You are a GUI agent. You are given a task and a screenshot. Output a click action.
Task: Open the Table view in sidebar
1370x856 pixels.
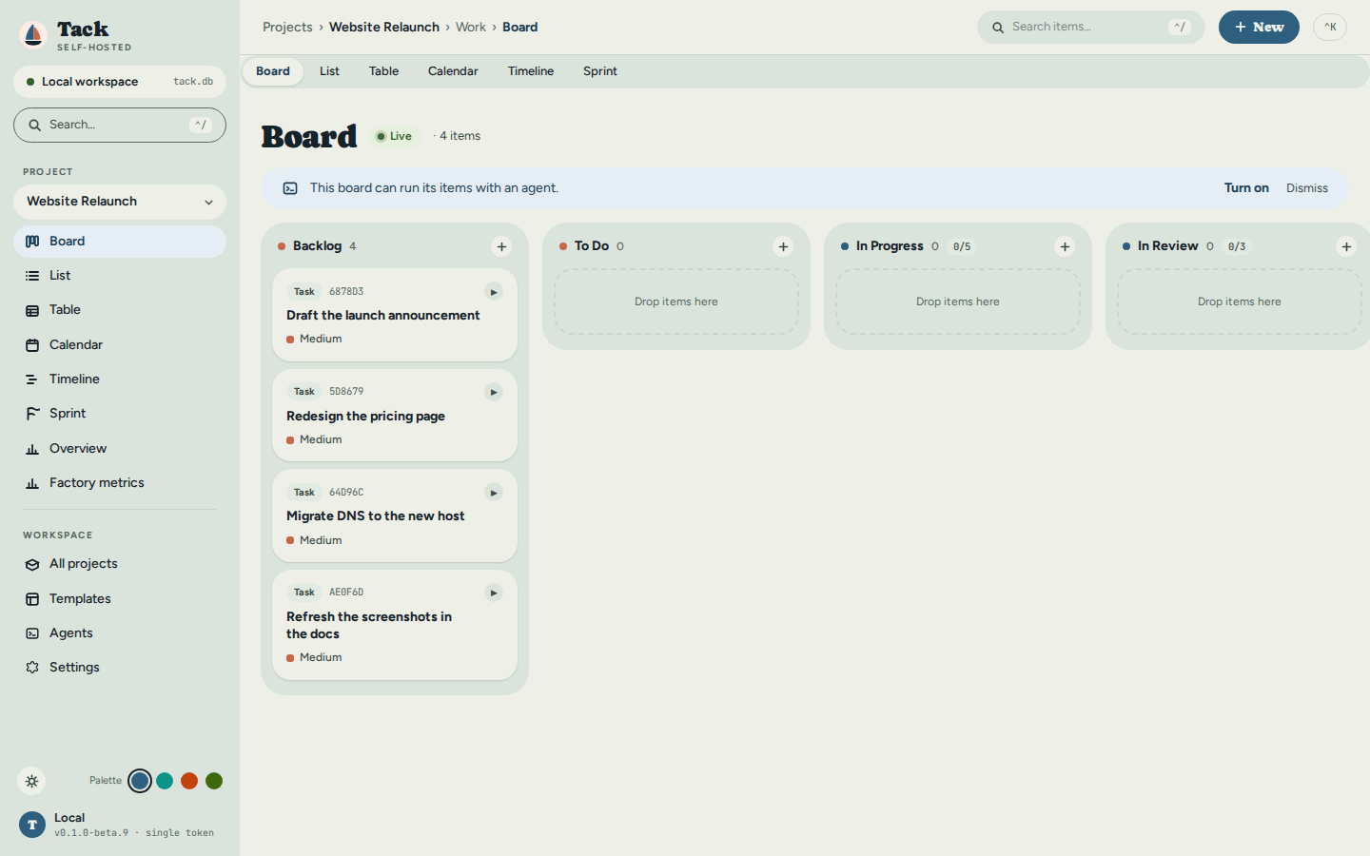click(x=120, y=310)
